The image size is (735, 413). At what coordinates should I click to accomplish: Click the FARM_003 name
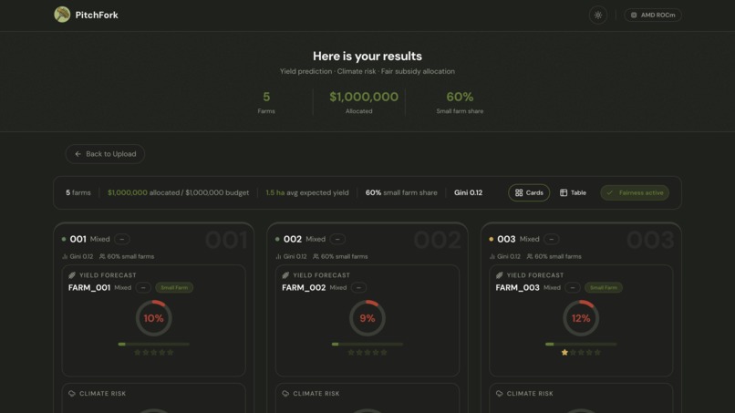pos(517,287)
